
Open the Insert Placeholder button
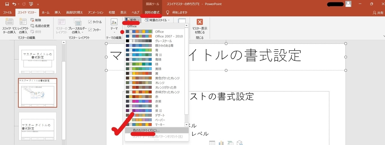pos(78,27)
